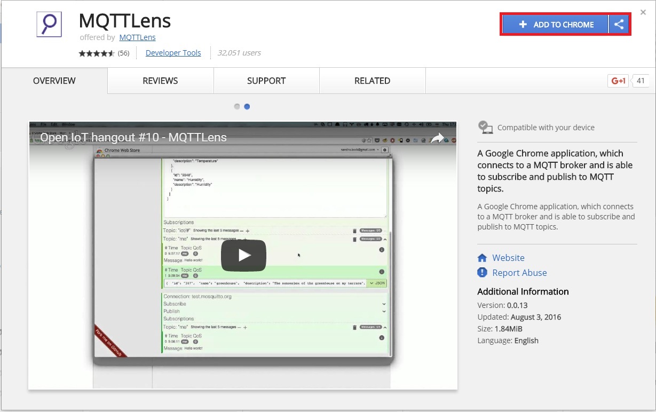Click the MQTTLens title heading

125,21
